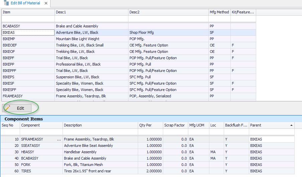The width and height of the screenshot is (302, 177).
Task: Sort by the Scrap Factor column header
Action: [x=176, y=125]
